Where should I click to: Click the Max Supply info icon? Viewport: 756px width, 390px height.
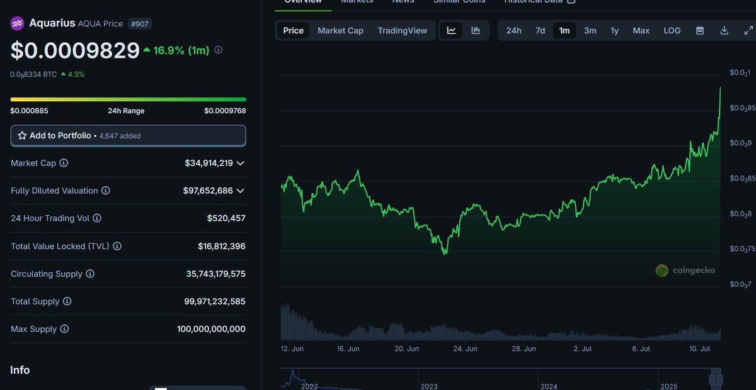tap(64, 329)
